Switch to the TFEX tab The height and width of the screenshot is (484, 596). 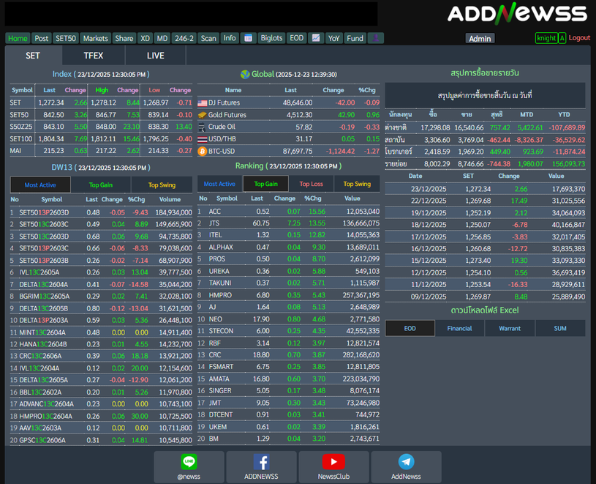pos(94,56)
